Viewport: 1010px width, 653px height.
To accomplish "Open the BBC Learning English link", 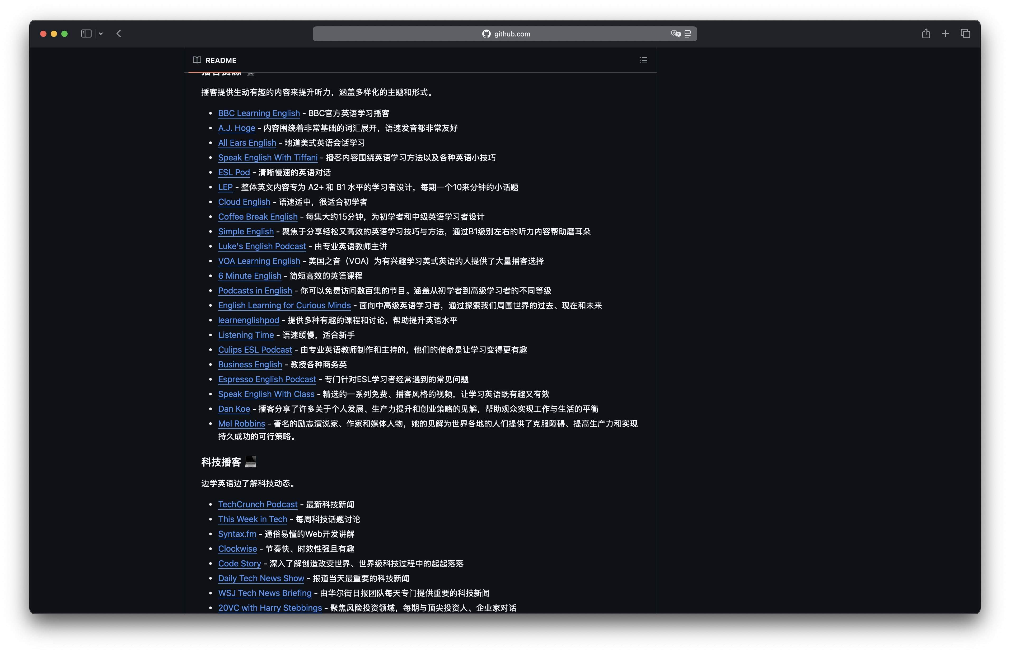I will (259, 113).
